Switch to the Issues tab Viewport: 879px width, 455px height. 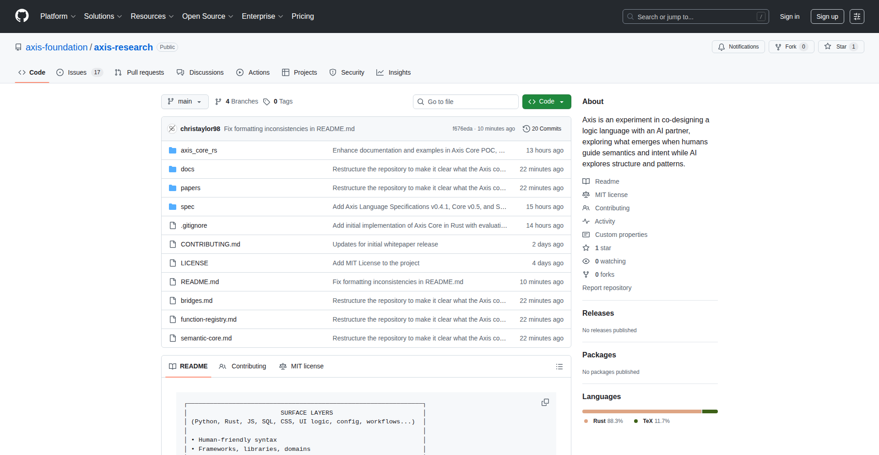tap(77, 72)
